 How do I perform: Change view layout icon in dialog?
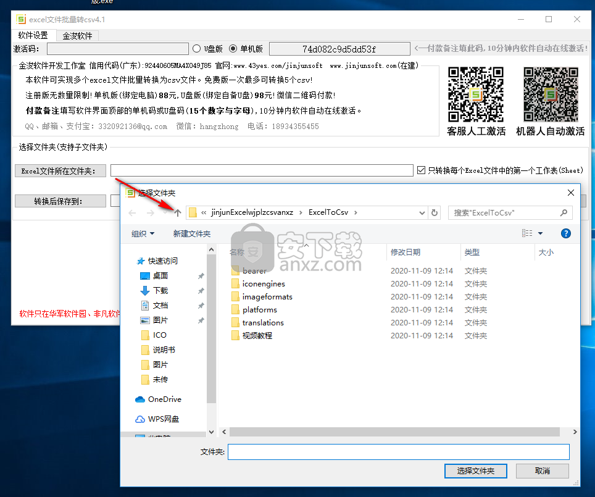(526, 233)
